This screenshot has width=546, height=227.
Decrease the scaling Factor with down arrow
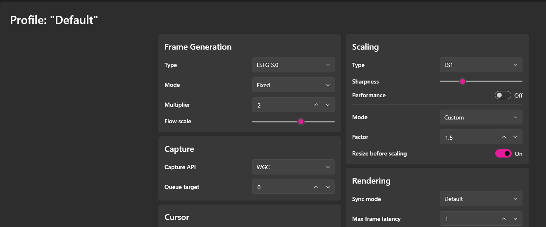click(515, 137)
